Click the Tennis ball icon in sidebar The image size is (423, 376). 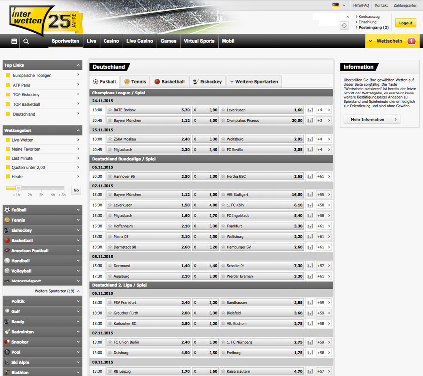7,220
